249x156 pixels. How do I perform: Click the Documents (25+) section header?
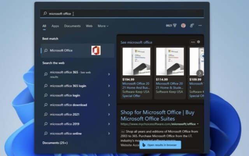click(55, 143)
